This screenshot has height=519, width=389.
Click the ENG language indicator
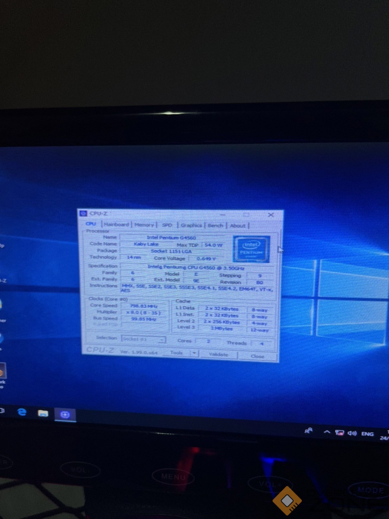coord(367,434)
